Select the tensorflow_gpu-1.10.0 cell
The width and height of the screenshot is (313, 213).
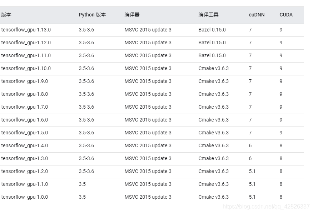click(26, 69)
